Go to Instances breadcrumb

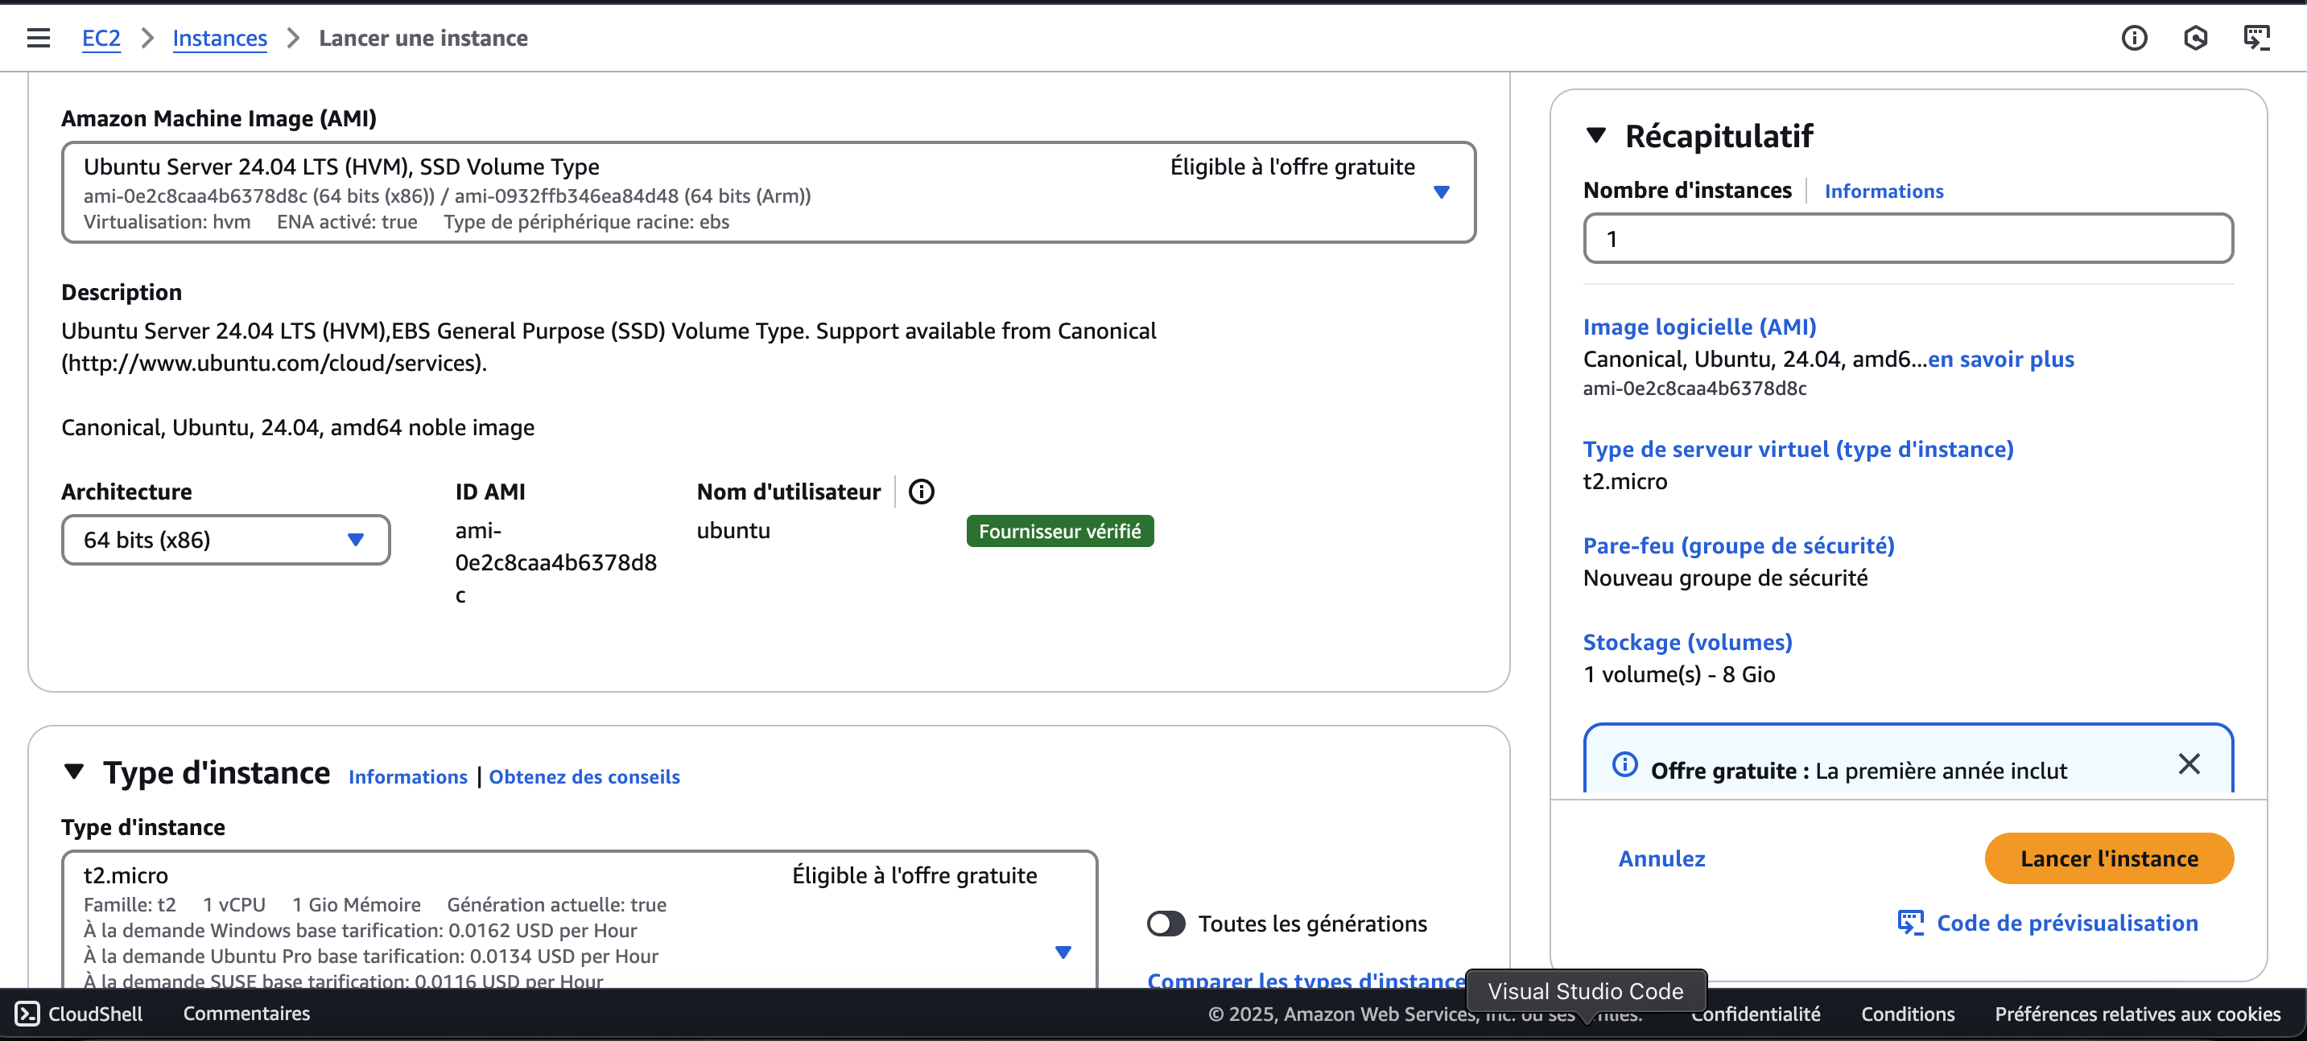tap(220, 38)
